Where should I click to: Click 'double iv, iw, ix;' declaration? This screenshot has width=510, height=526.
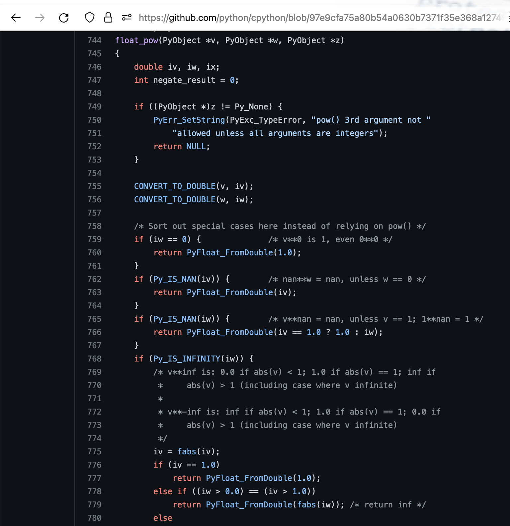click(177, 67)
